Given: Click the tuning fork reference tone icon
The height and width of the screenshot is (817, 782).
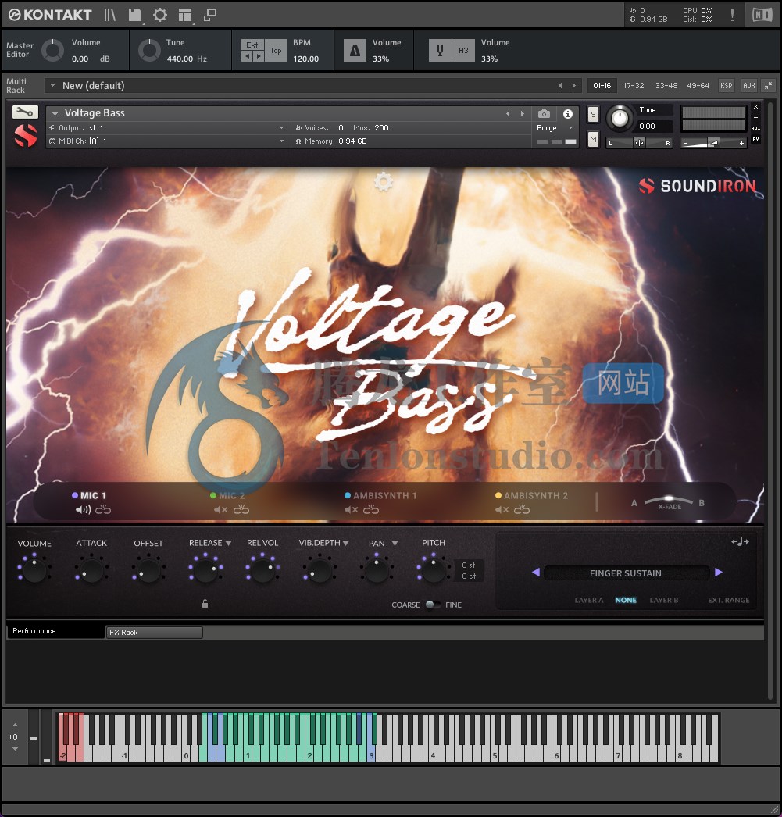Looking at the screenshot, I should [x=440, y=51].
